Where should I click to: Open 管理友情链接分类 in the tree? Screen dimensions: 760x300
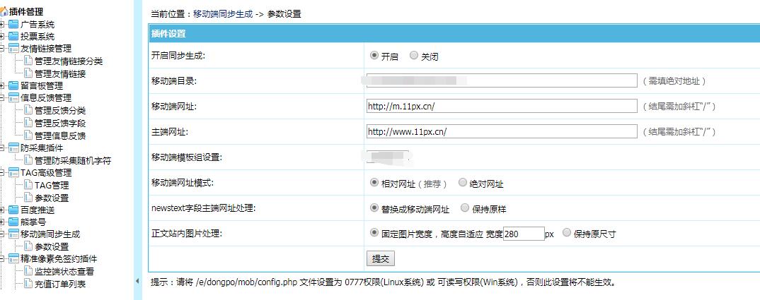69,61
